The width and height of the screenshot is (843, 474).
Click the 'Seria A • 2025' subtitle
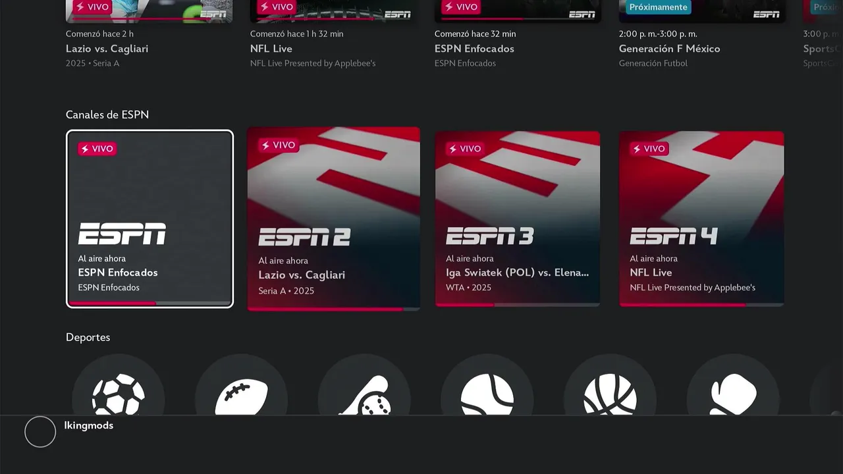[286, 291]
